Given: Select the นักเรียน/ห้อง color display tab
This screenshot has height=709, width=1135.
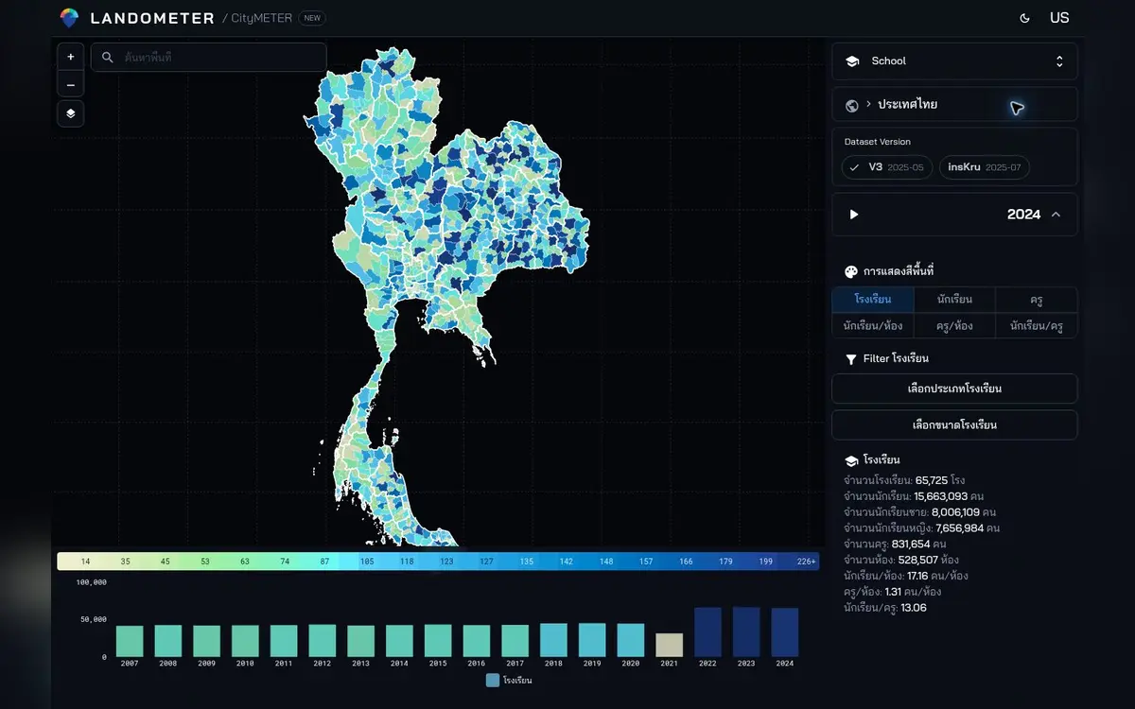Looking at the screenshot, I should coord(873,326).
